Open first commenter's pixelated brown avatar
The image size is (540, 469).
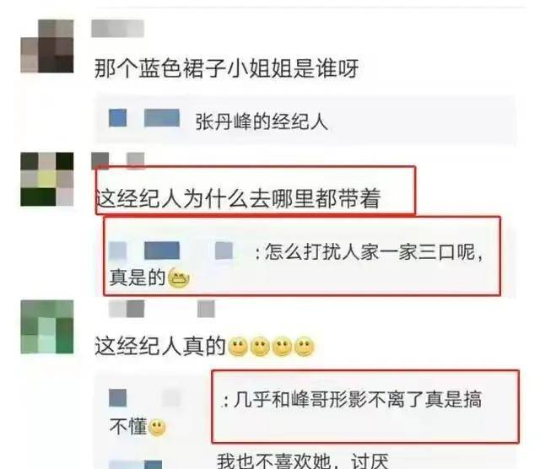click(x=47, y=46)
